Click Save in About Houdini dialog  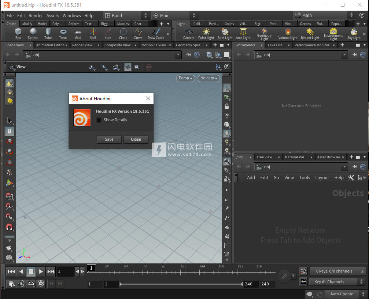click(109, 140)
